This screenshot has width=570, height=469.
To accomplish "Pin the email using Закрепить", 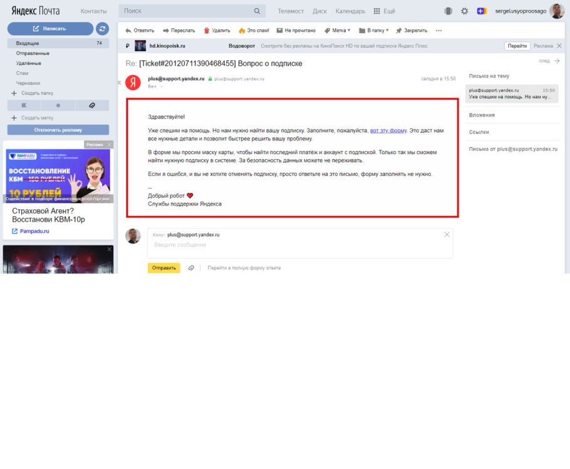I will coord(411,30).
